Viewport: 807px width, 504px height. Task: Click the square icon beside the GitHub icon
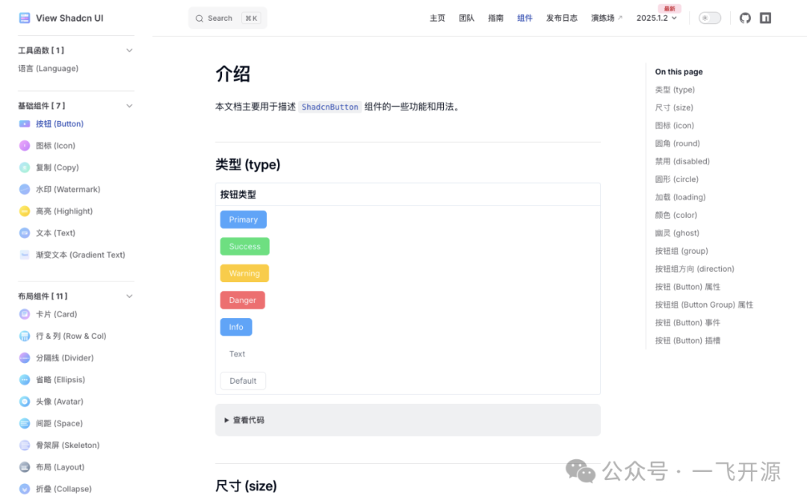(x=765, y=18)
